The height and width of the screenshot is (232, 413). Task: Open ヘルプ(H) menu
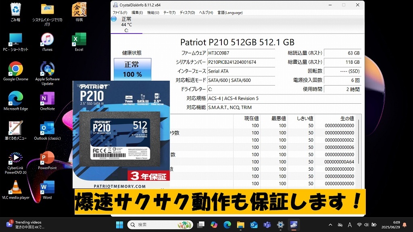pyautogui.click(x=206, y=13)
